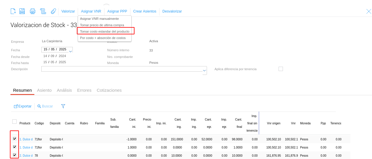Viewport: 372px width, 159px height.
Task: Toggle the select-all header checkbox
Action: point(14,121)
